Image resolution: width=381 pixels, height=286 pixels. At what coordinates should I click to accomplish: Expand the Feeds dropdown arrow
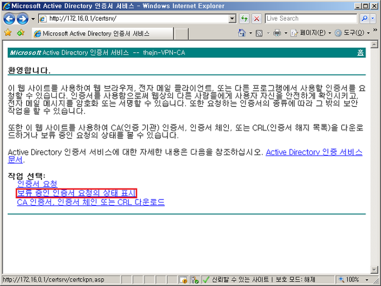(268, 33)
